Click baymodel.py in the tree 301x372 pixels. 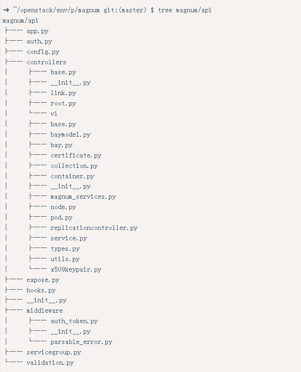71,135
